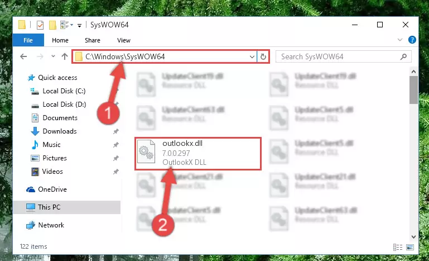Switch to the Home ribbon tab
This screenshot has height=261, width=429.
60,40
